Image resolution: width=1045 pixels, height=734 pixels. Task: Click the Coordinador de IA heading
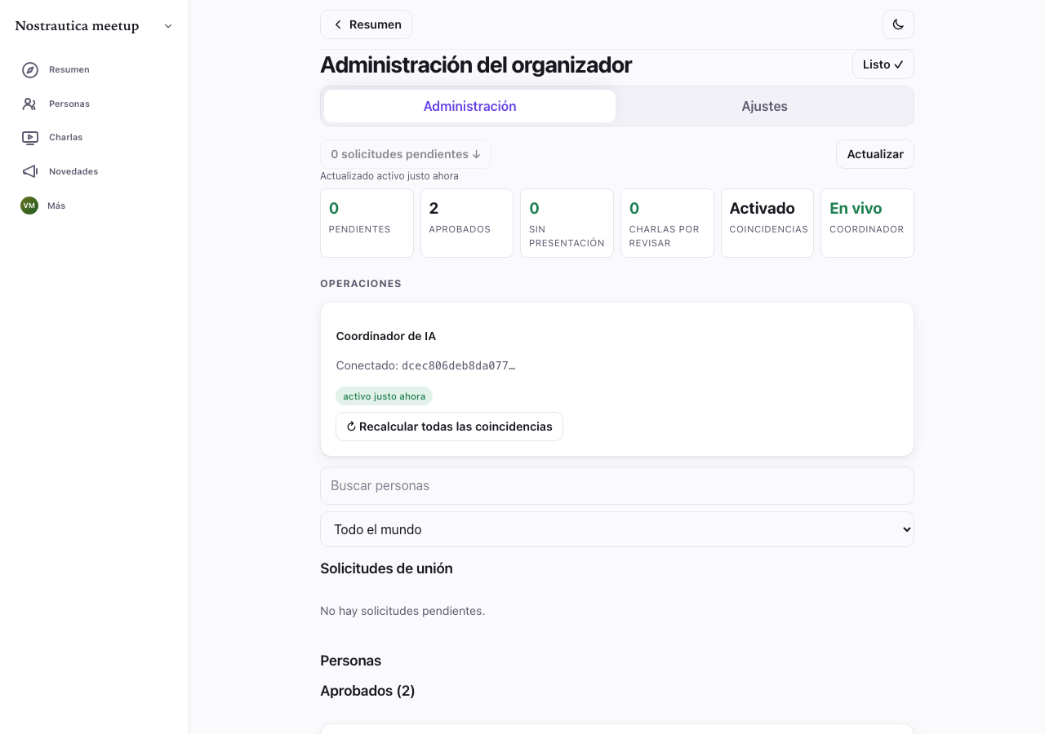pos(385,336)
